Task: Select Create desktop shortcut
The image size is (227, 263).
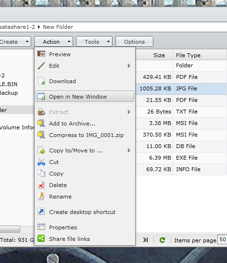Action: point(85,212)
